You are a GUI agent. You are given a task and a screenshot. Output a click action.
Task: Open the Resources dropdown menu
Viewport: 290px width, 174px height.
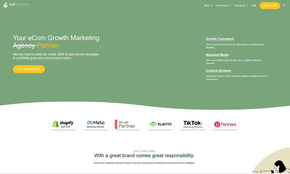pyautogui.click(x=241, y=6)
